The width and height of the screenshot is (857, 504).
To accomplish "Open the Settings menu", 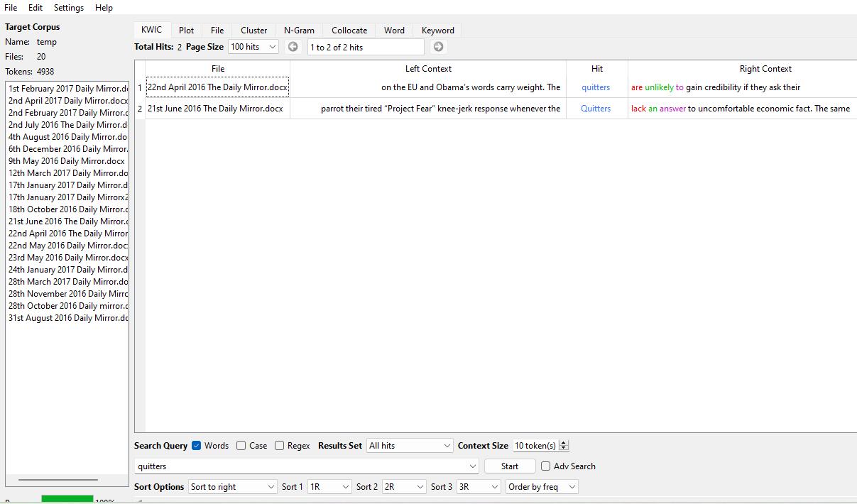I will coord(69,8).
